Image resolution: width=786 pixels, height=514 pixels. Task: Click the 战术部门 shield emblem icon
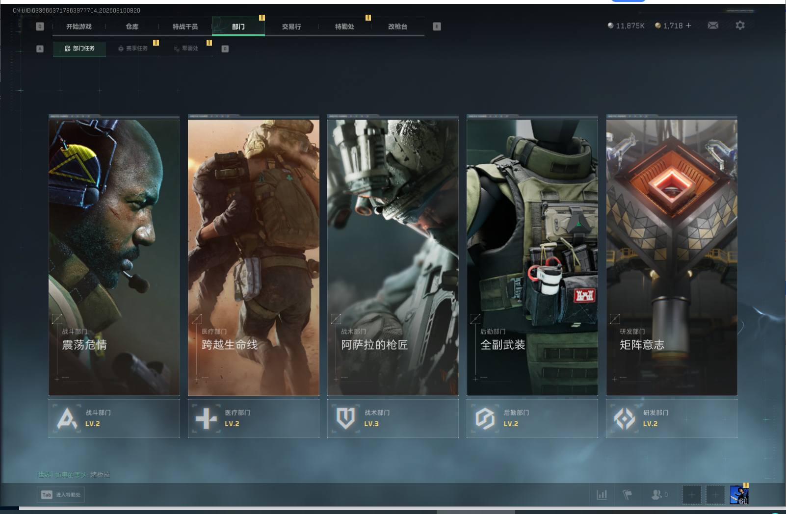point(345,418)
